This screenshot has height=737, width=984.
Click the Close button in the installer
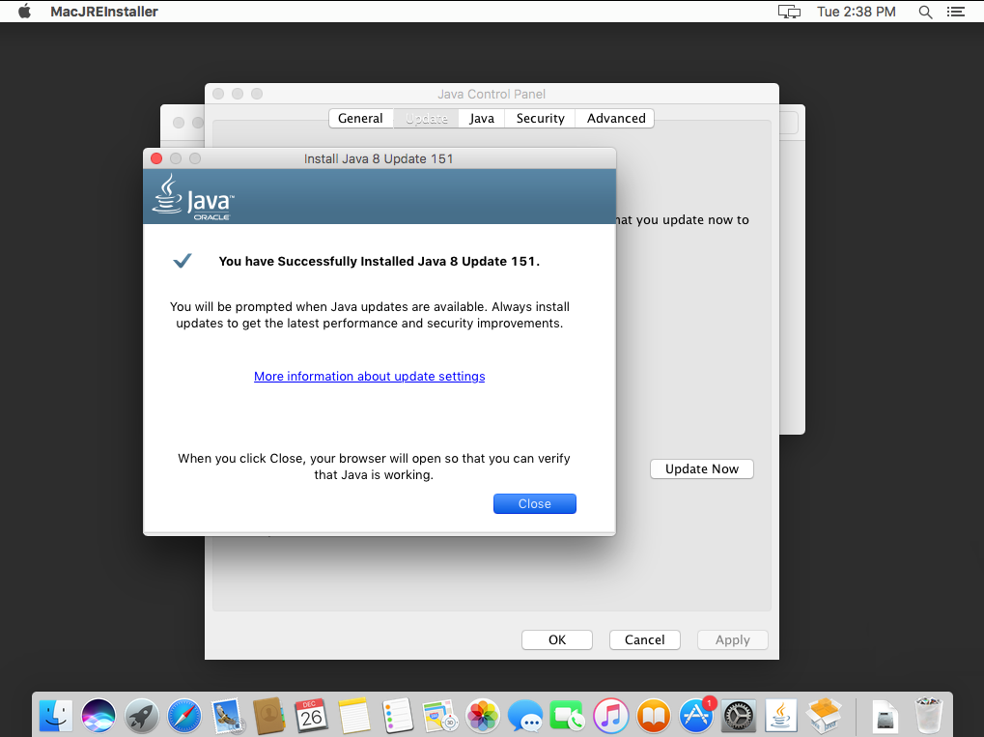[x=534, y=503]
